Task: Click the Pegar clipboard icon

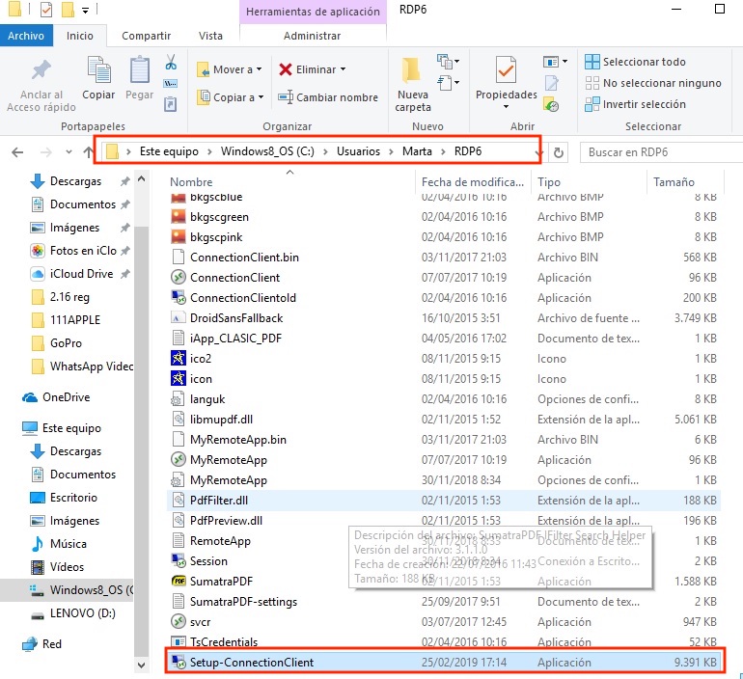Action: pos(140,72)
